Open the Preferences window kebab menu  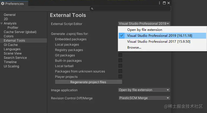[x=159, y=3]
